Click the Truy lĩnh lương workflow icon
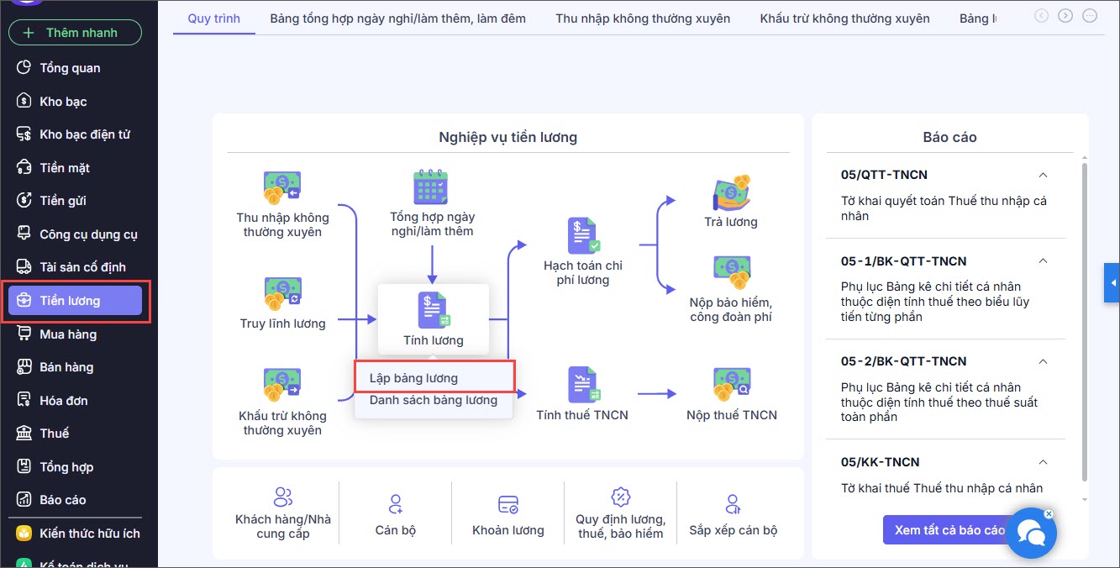 pos(281,294)
